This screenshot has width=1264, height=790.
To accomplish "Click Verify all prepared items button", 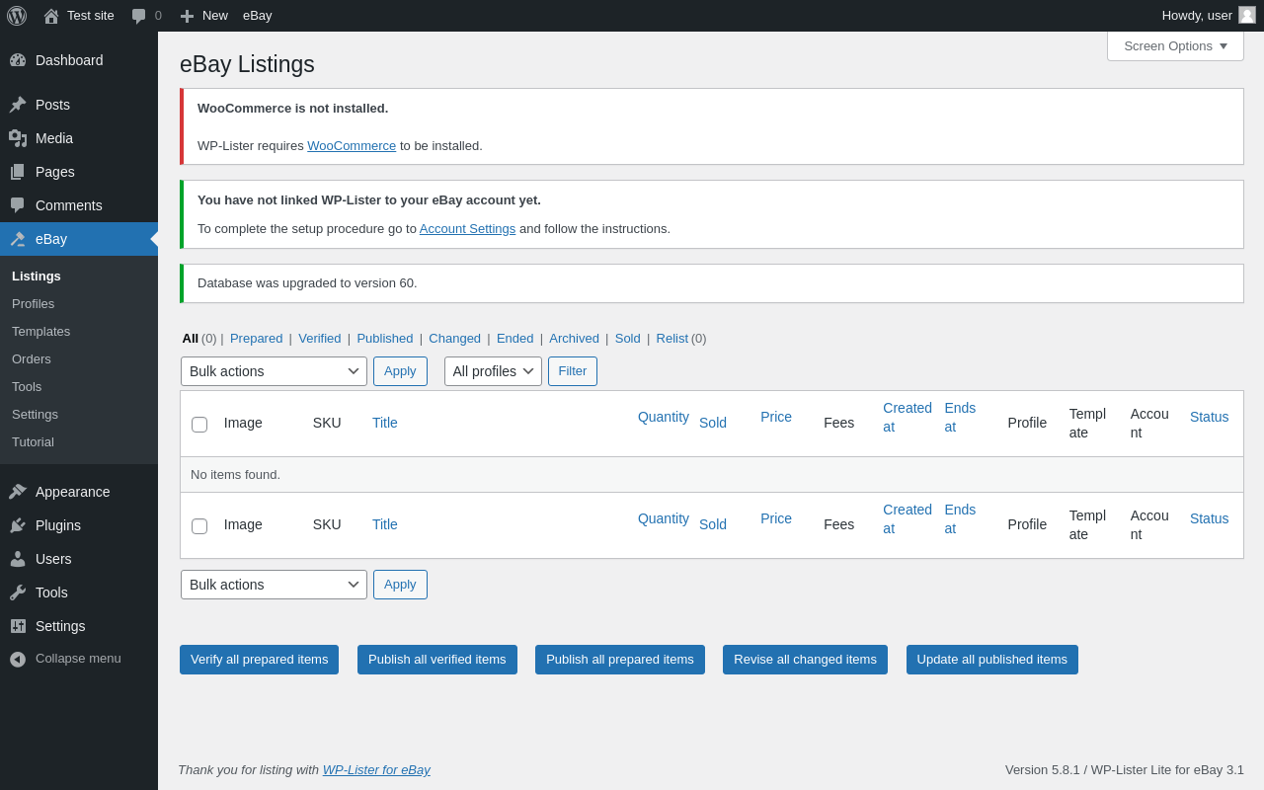I will coord(259,660).
